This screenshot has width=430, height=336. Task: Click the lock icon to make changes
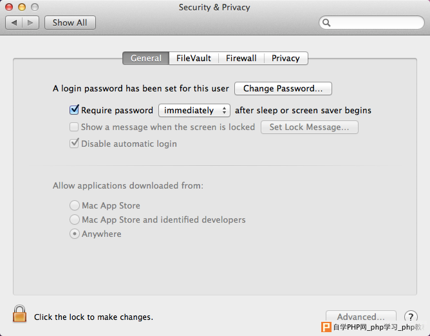tap(19, 313)
